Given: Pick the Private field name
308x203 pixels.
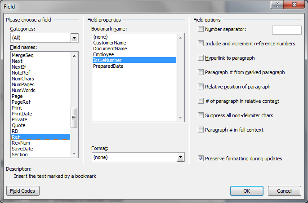Looking at the screenshot, I should tap(40, 119).
